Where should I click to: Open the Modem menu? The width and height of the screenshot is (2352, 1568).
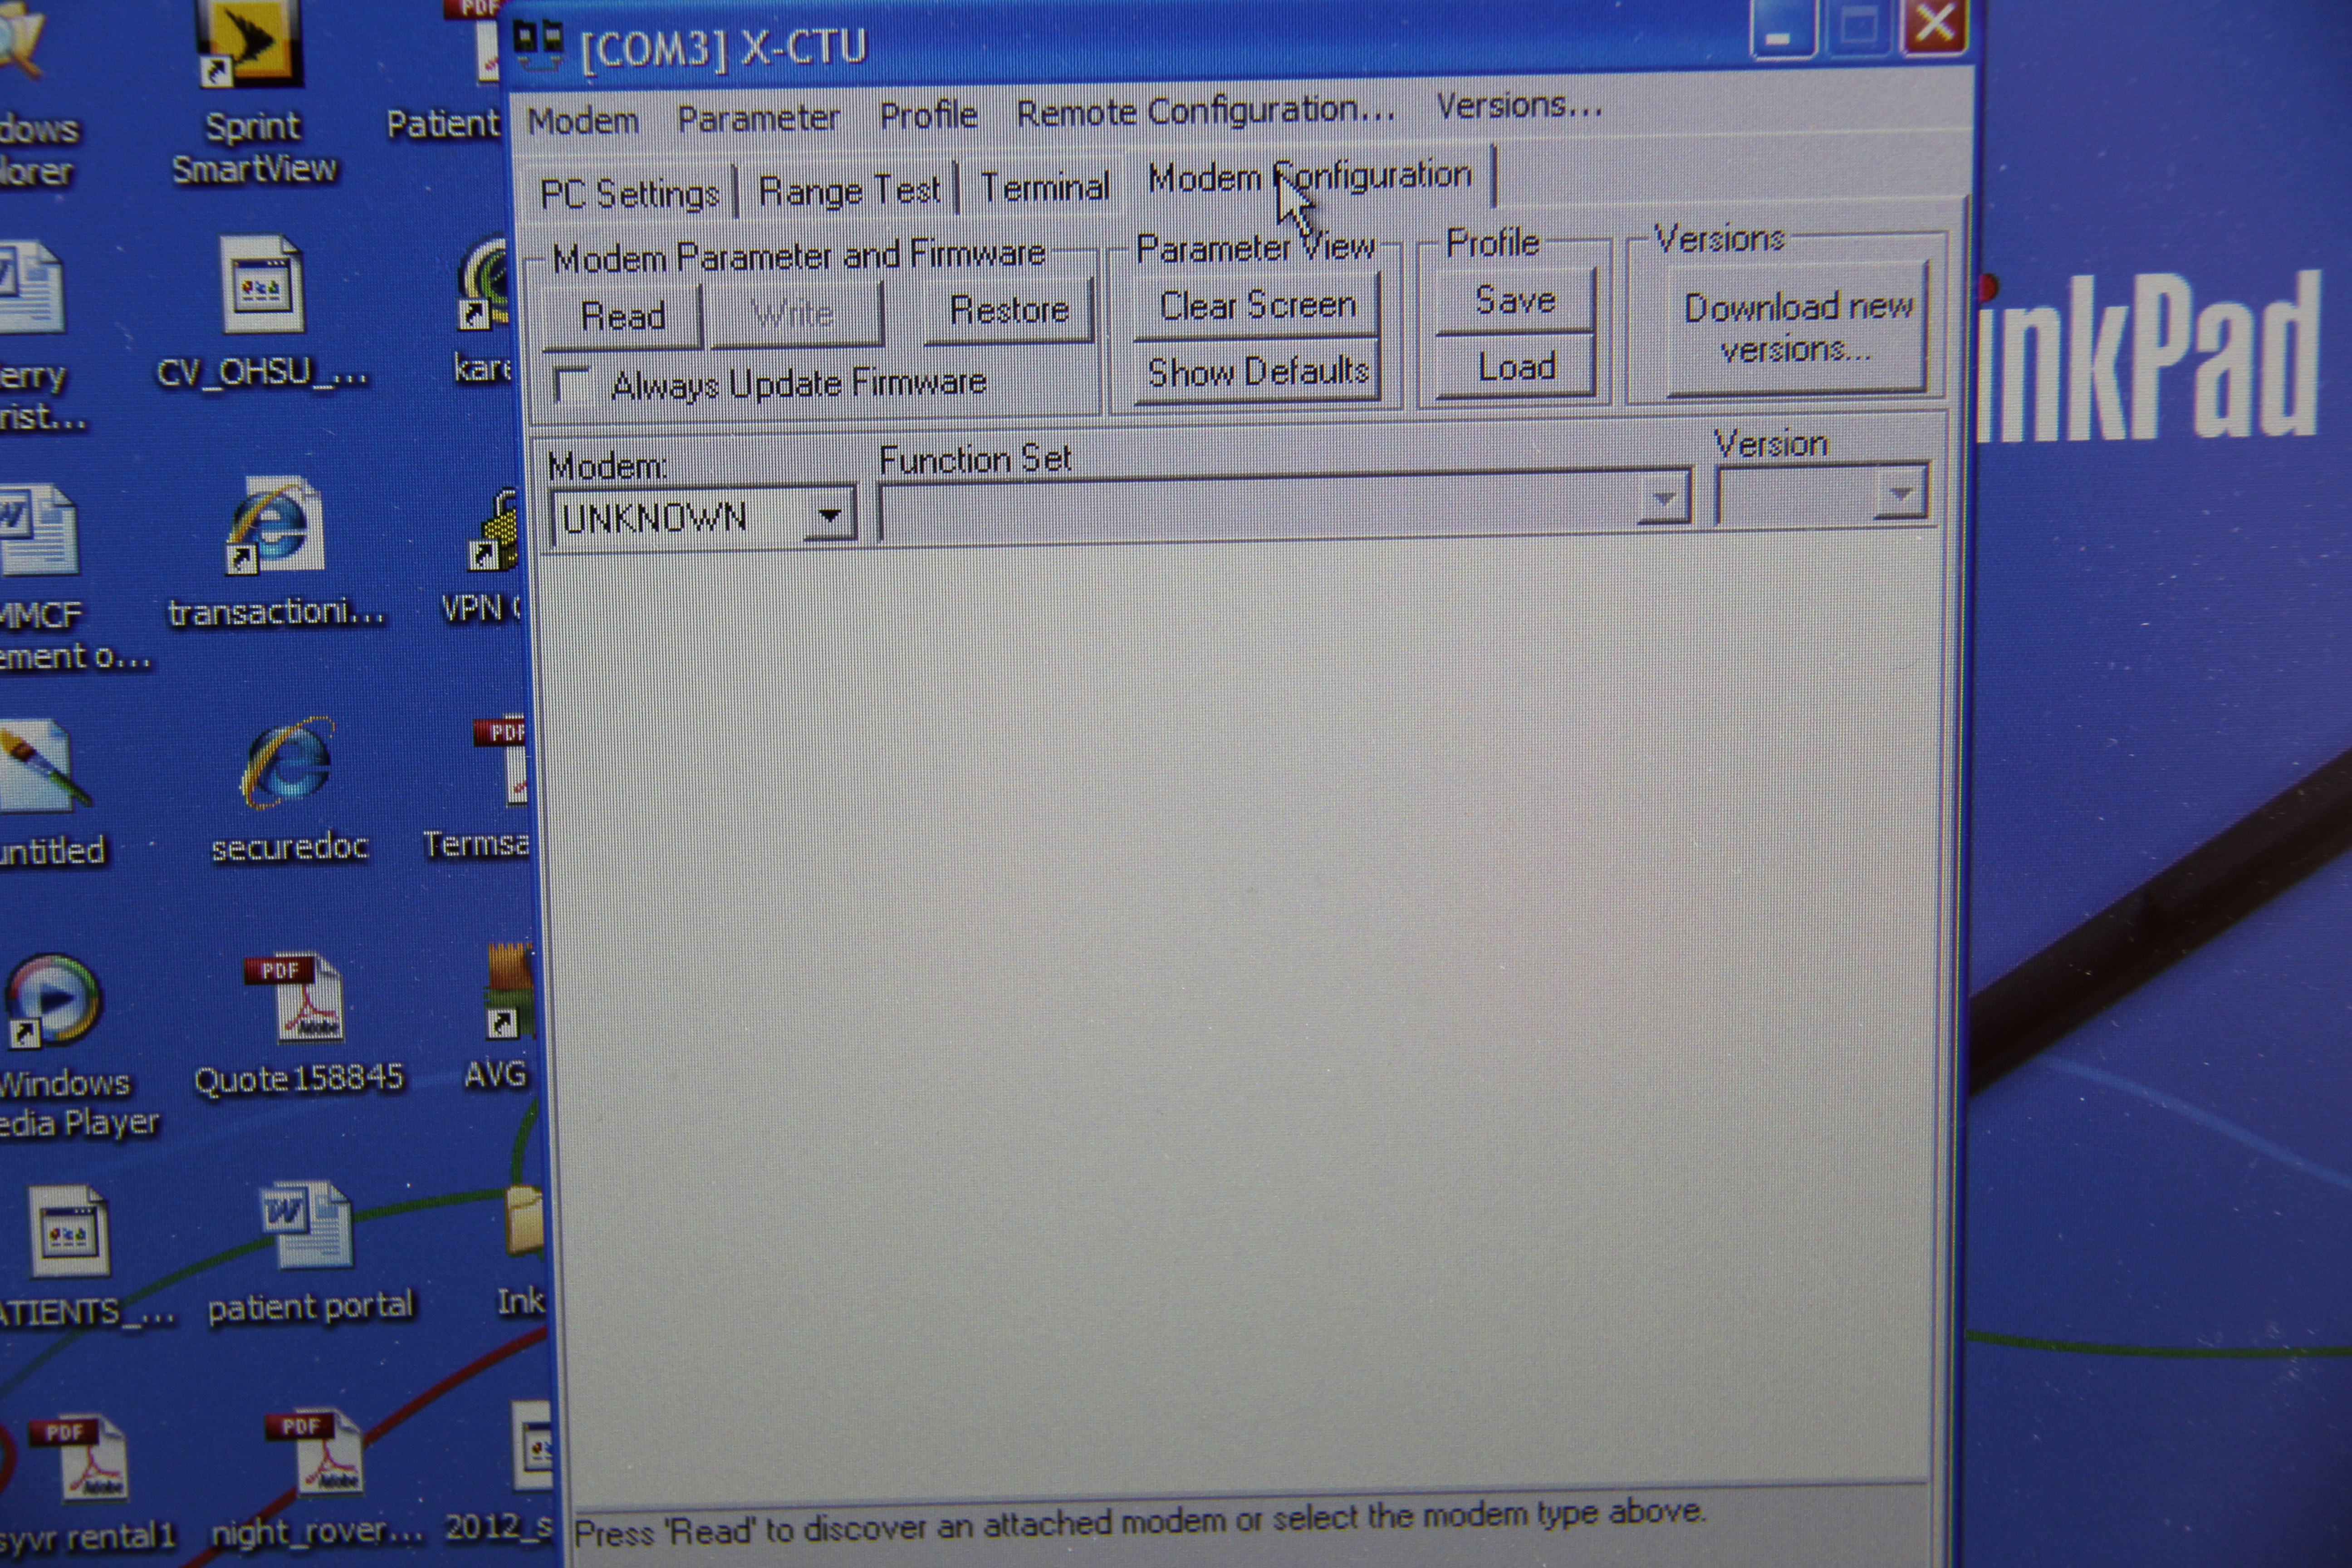[583, 121]
